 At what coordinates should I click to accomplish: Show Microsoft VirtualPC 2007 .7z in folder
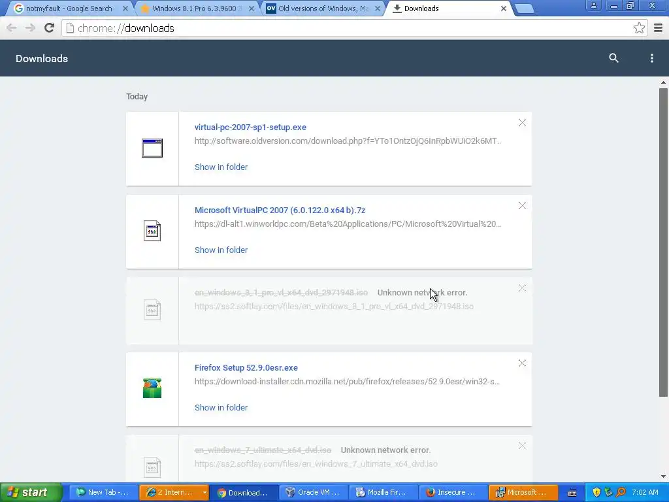pos(221,250)
